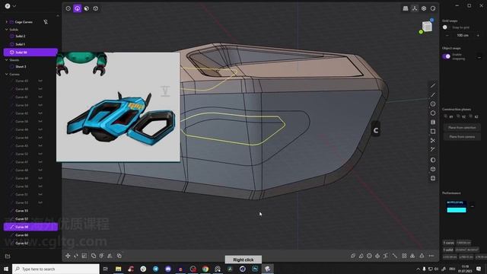Image resolution: width=487 pixels, height=274 pixels.
Task: Click the viewport orientation cube
Action: coord(428,27)
